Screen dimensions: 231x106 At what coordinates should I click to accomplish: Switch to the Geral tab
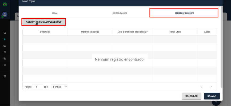click(55, 13)
